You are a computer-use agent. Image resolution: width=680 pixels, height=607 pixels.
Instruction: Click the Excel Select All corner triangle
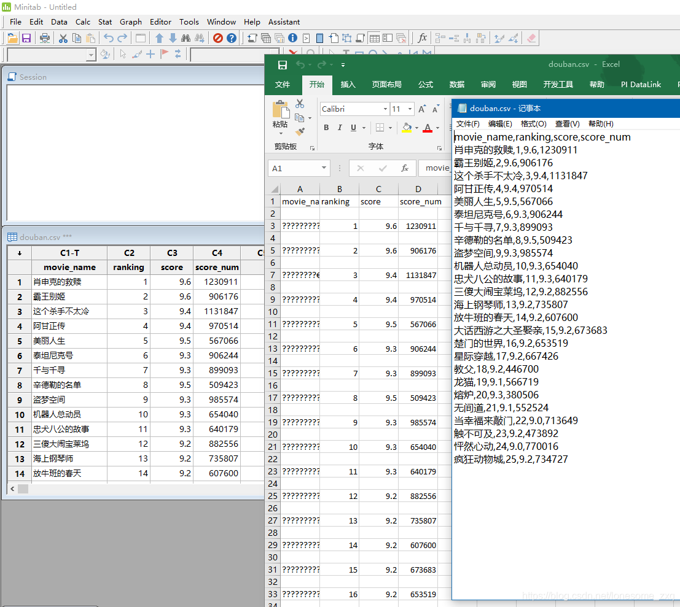pos(274,189)
